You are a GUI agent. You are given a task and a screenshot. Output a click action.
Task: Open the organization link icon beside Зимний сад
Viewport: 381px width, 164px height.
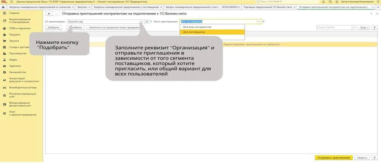click(x=147, y=21)
